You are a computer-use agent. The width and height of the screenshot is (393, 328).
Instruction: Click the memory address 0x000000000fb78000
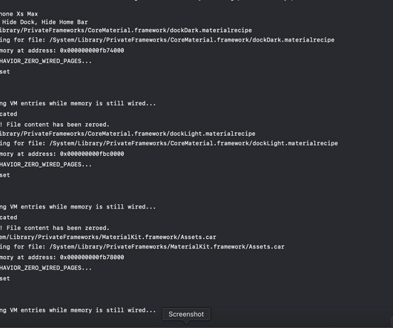[x=92, y=258]
